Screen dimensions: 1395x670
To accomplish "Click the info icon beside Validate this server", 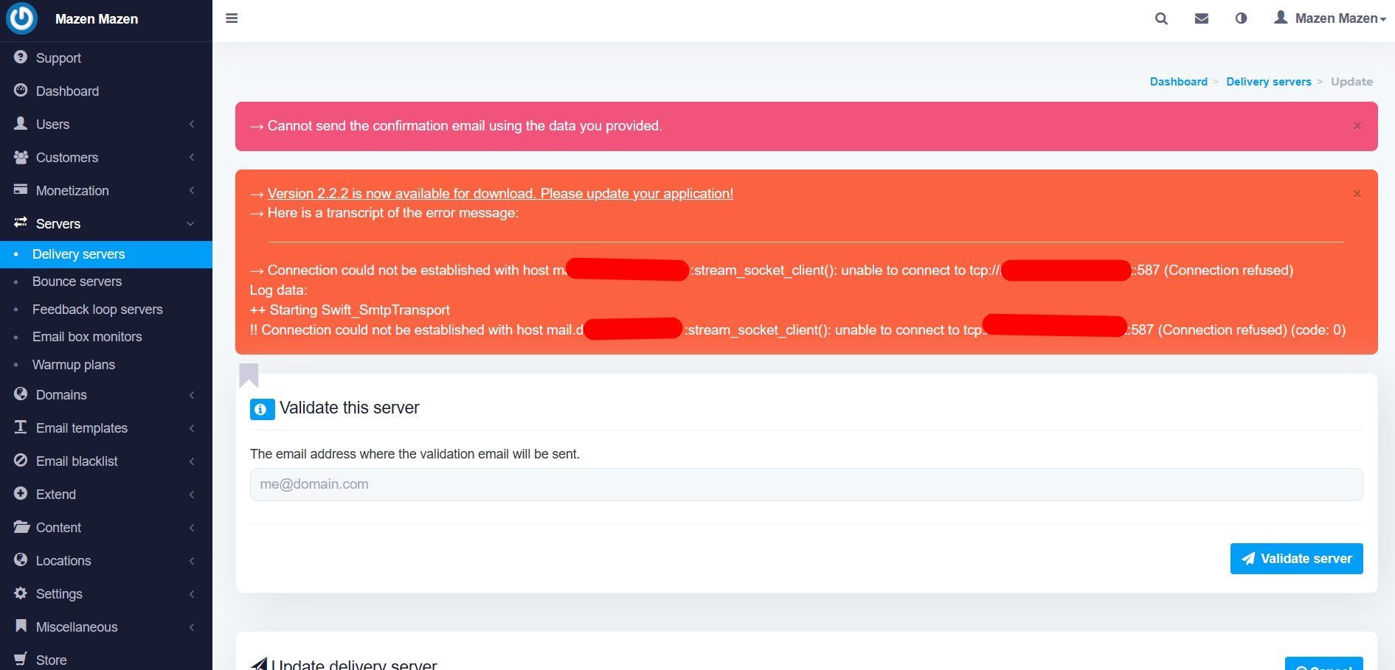I will pos(262,409).
